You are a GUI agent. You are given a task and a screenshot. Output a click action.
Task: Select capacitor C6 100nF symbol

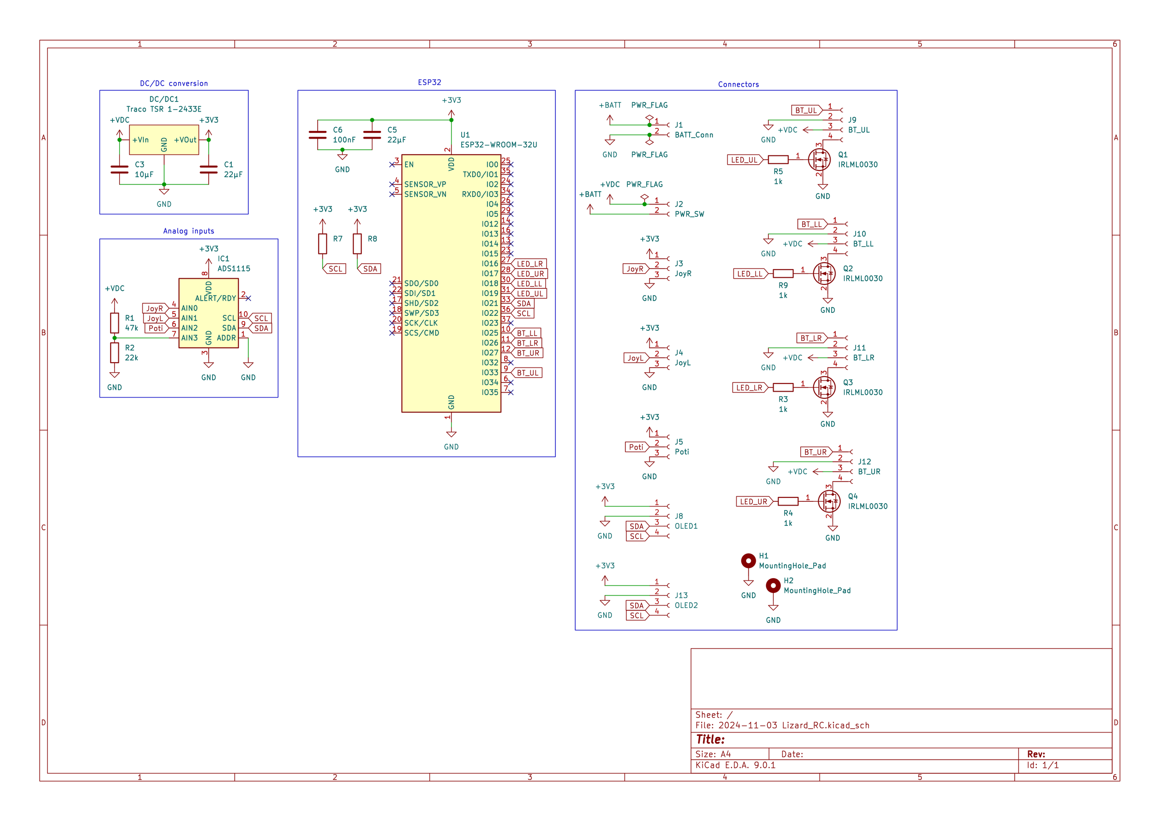pyautogui.click(x=317, y=135)
